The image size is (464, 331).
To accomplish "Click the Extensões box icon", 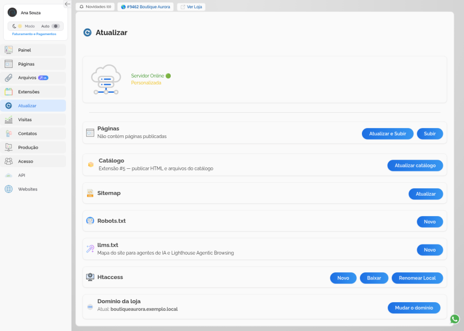I will tap(9, 92).
